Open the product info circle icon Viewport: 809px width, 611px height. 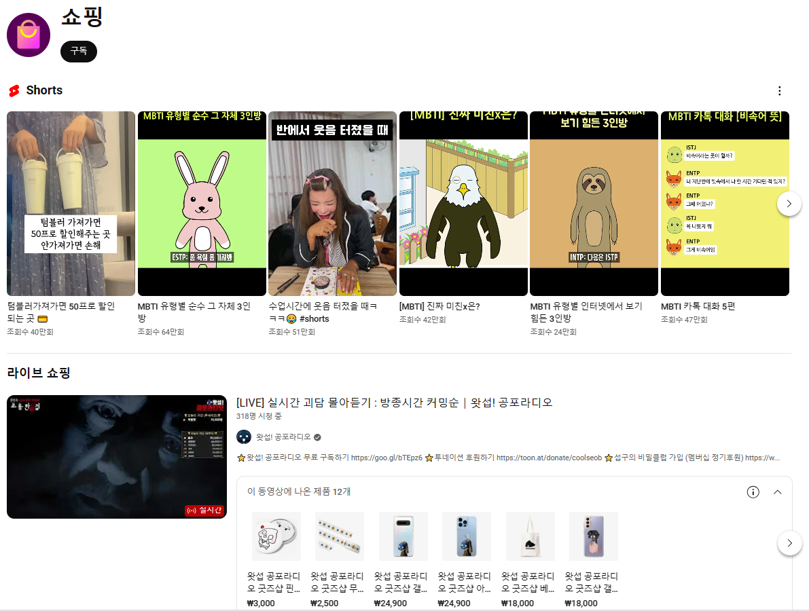click(753, 492)
